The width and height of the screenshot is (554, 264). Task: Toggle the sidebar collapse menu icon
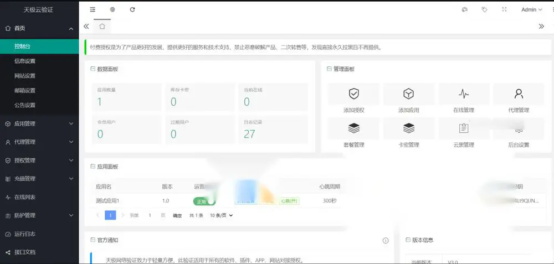(93, 9)
